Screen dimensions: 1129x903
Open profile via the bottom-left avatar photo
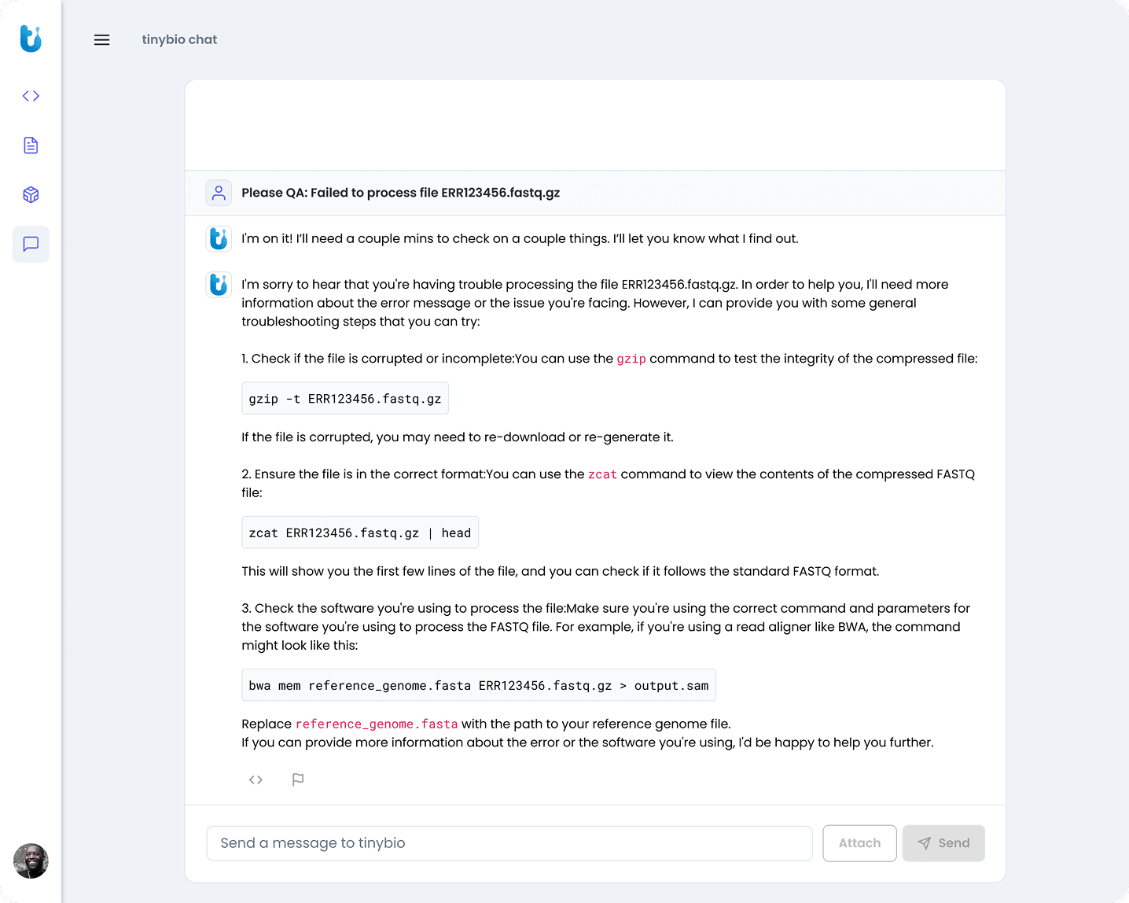(31, 861)
